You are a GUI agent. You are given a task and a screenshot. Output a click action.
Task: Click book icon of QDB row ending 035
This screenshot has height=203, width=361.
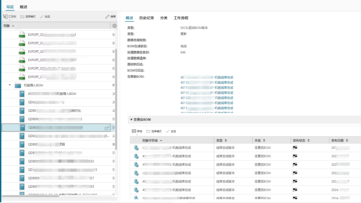tap(22, 187)
